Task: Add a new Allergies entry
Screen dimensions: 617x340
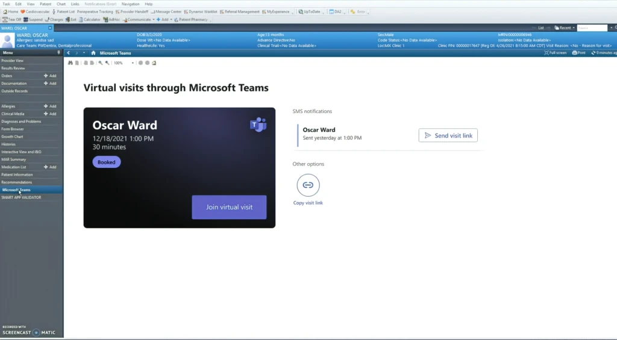Action: click(x=50, y=107)
